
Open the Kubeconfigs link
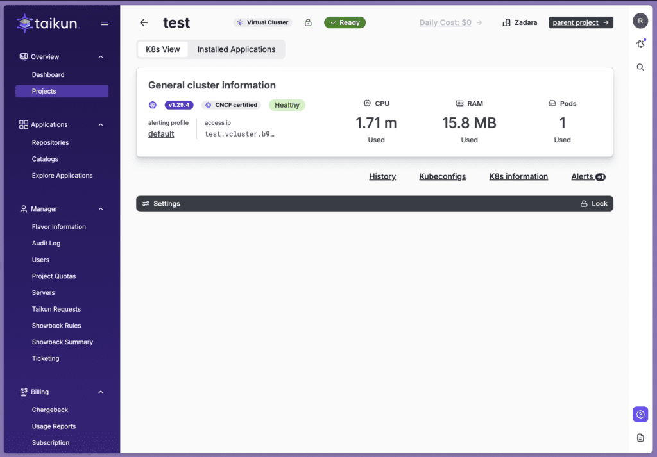(x=442, y=176)
